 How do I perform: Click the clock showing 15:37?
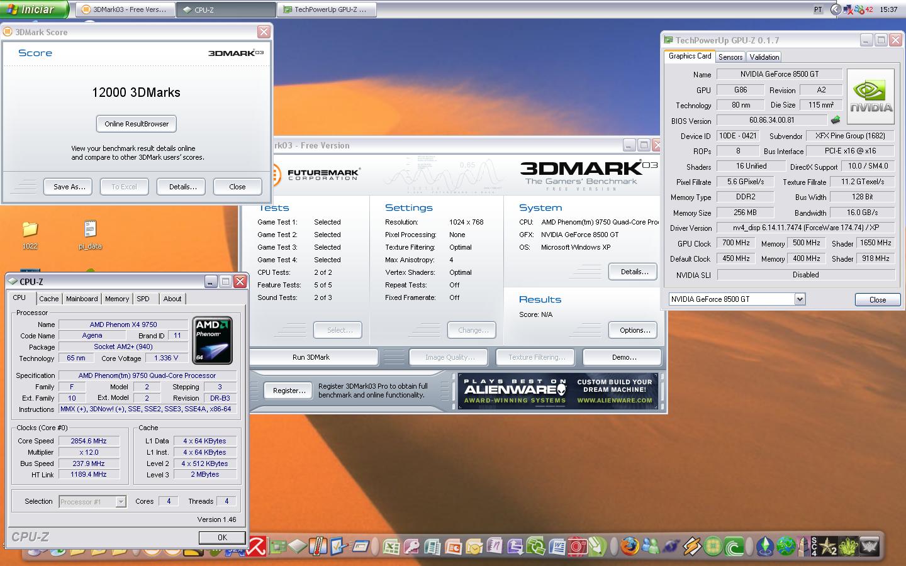[888, 9]
